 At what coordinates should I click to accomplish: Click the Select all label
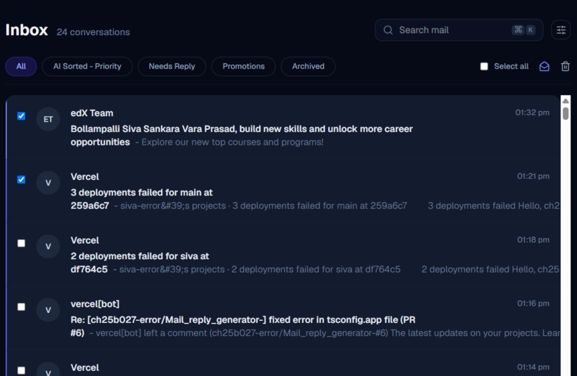click(511, 67)
